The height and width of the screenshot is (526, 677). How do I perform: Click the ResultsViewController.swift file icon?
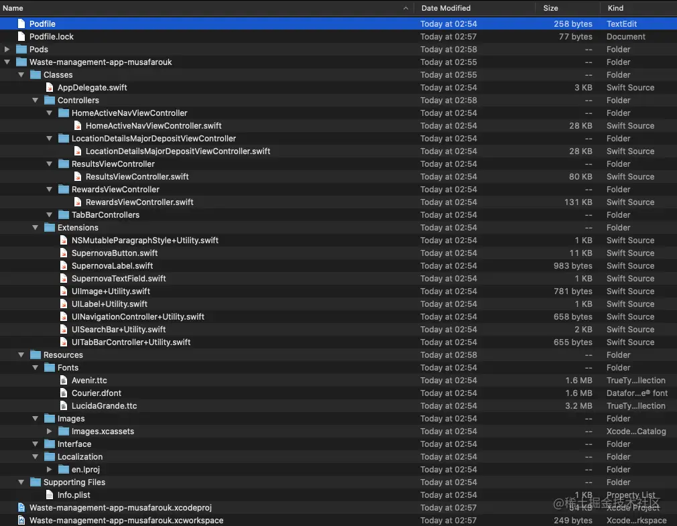pos(78,176)
